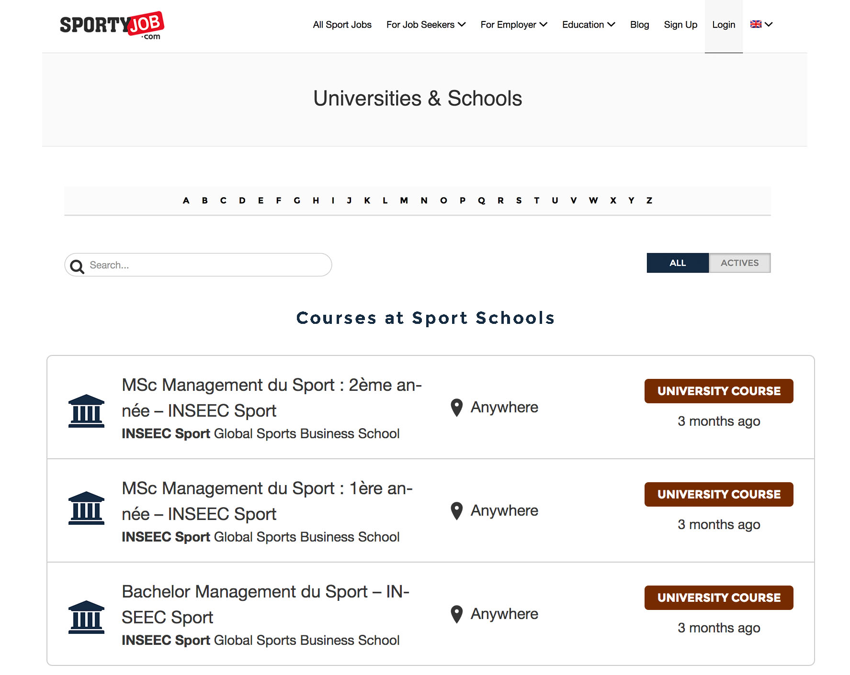850x675 pixels.
Task: Open the Sign Up page
Action: click(680, 24)
